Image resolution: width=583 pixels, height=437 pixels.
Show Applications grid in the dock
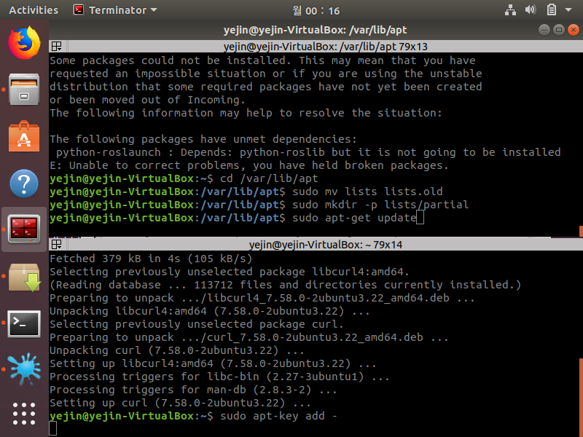pyautogui.click(x=24, y=414)
